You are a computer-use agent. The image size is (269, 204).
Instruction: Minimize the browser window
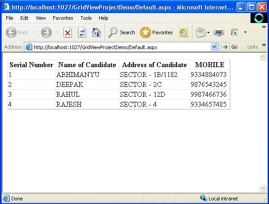[241, 7]
